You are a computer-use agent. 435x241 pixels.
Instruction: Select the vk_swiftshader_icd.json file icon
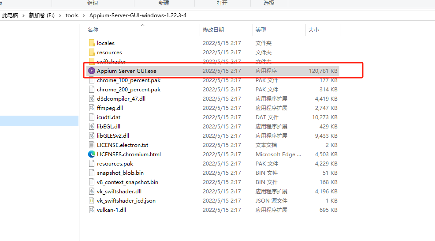(92, 201)
